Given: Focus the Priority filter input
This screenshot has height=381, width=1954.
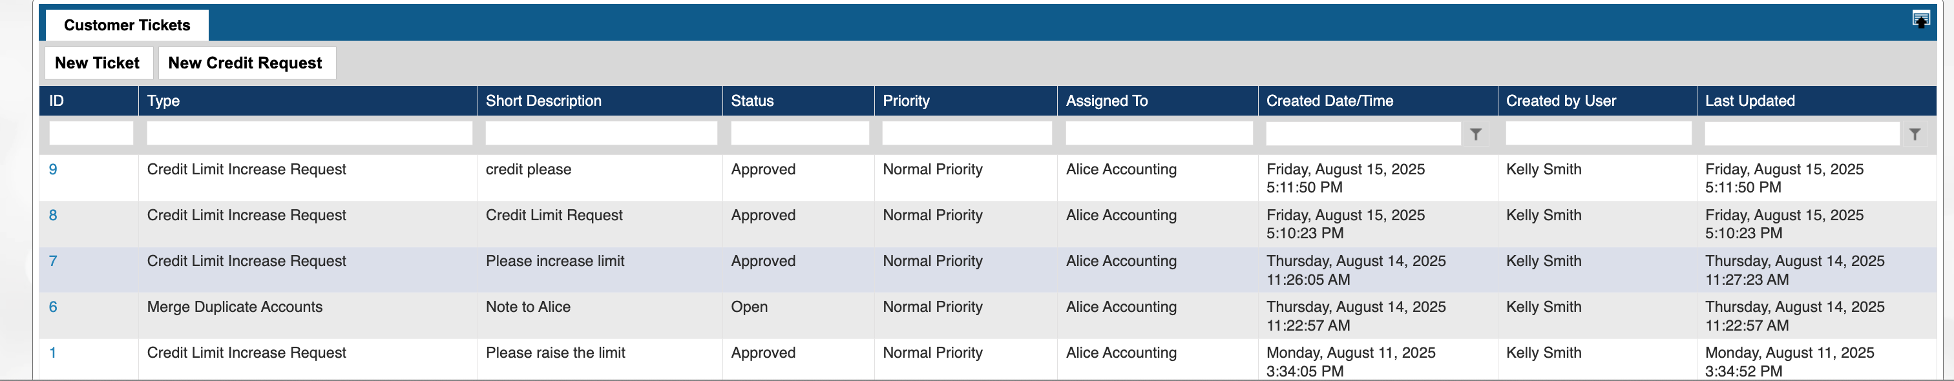Looking at the screenshot, I should [x=967, y=133].
